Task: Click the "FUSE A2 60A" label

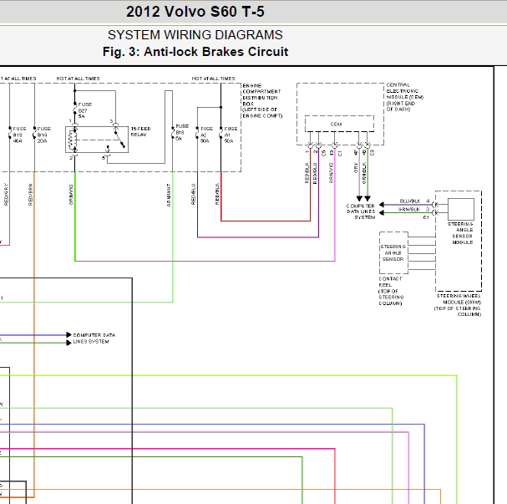Action: pyautogui.click(x=206, y=135)
